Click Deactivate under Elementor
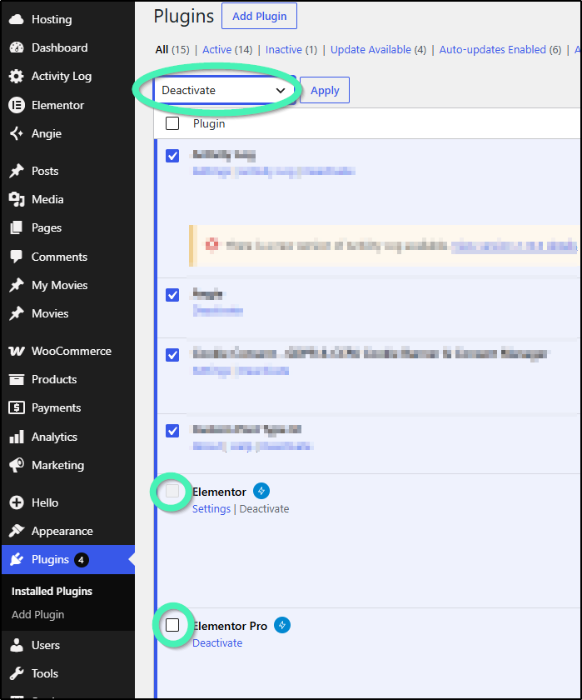Screen dimensions: 582x700 click(264, 509)
